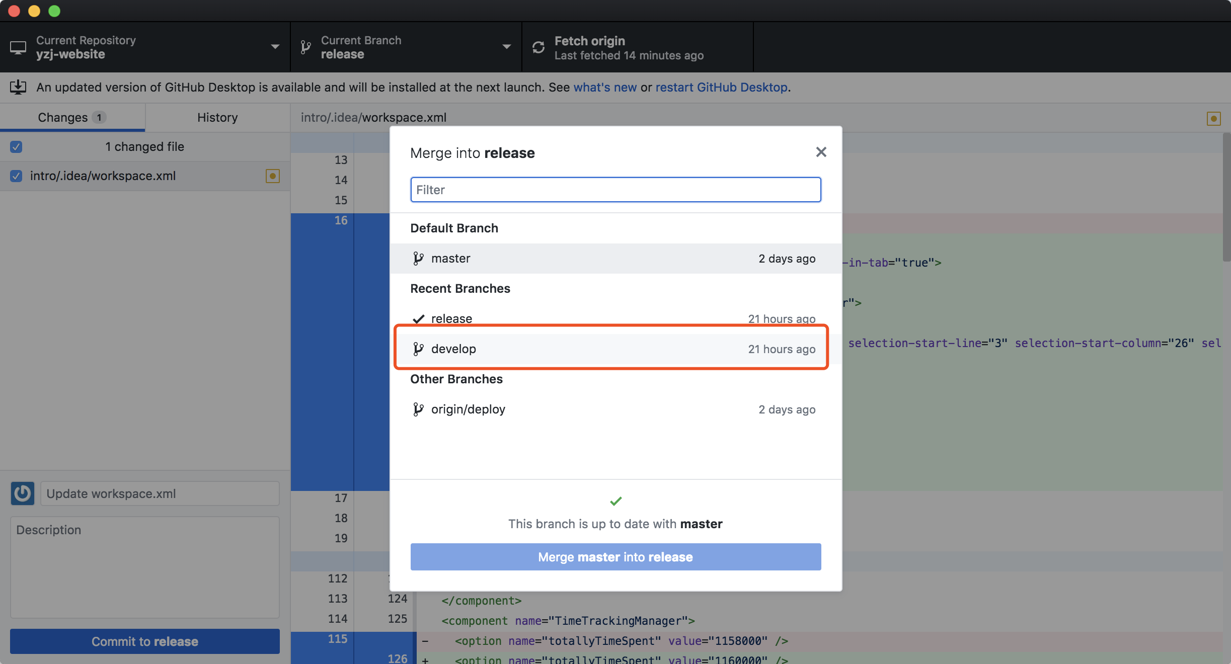Click the Other Branches heading
Image resolution: width=1231 pixels, height=664 pixels.
click(x=456, y=379)
